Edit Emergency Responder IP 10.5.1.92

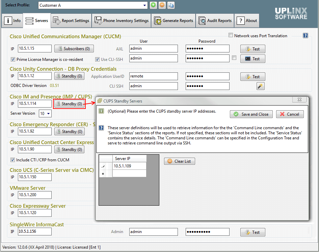click(x=35, y=131)
